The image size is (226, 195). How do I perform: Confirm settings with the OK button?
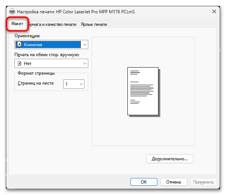click(144, 182)
